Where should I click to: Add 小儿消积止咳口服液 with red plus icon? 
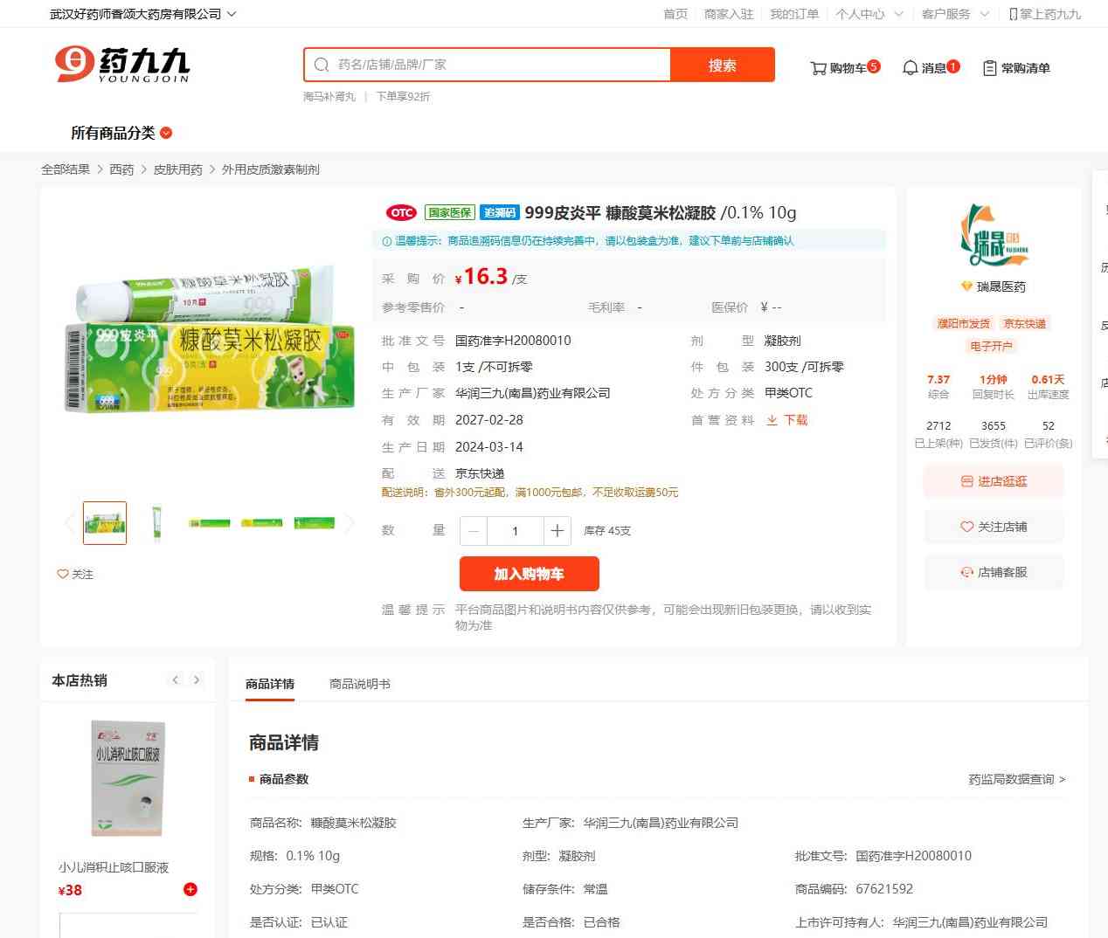click(190, 889)
